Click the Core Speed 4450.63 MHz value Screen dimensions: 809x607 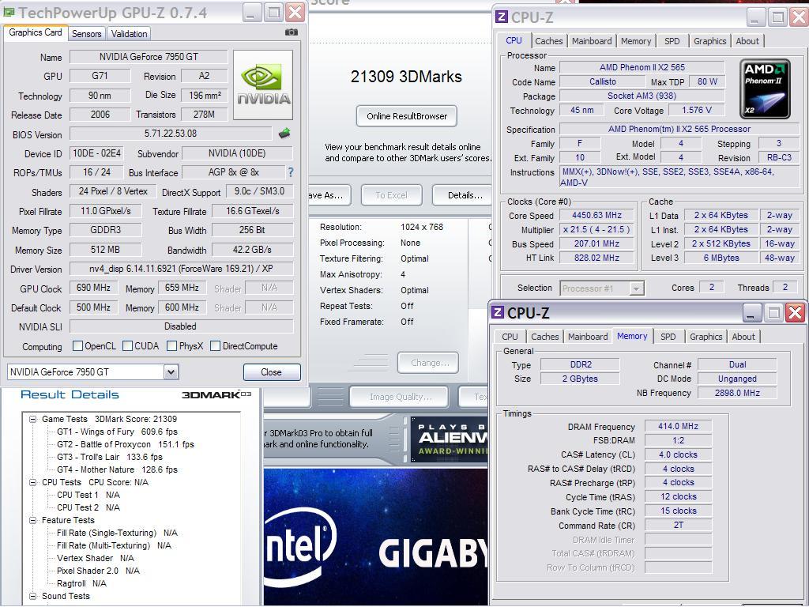[x=597, y=215]
